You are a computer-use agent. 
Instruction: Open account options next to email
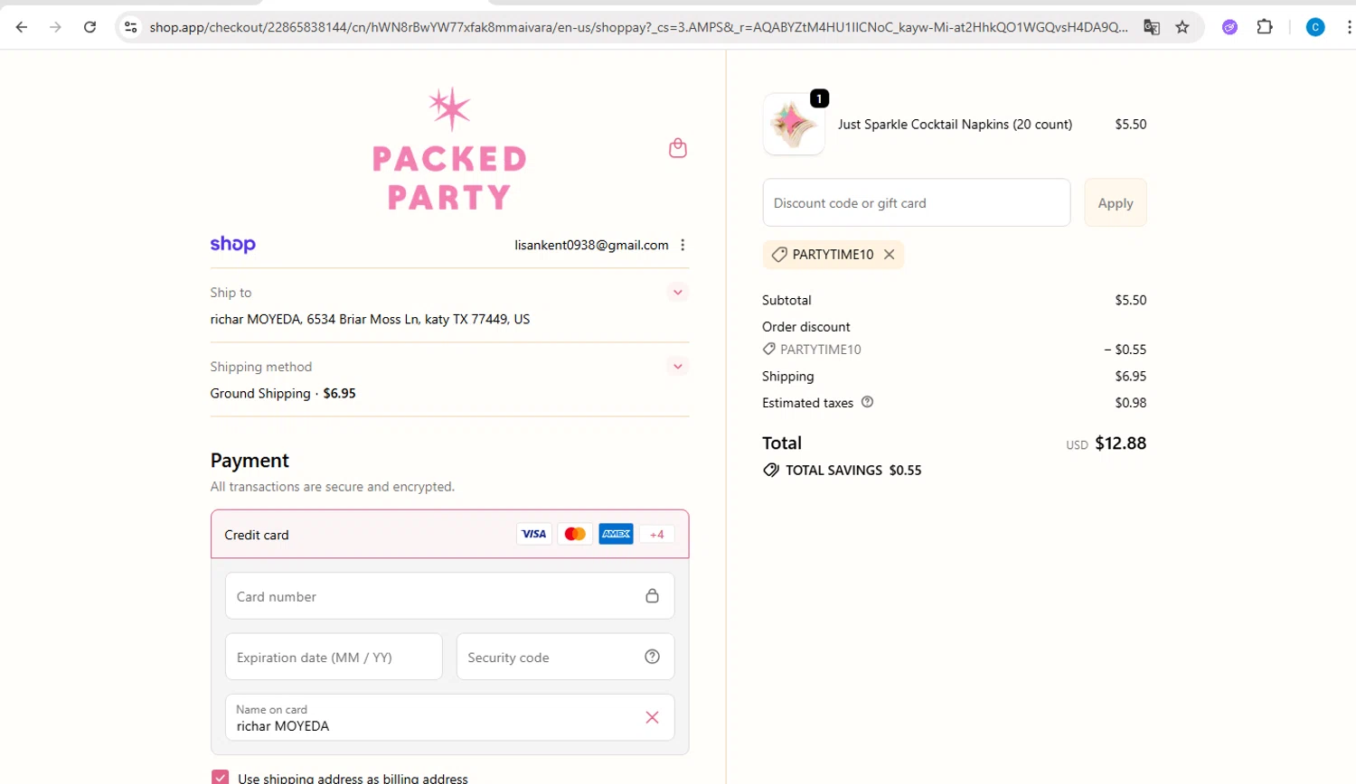pyautogui.click(x=683, y=245)
